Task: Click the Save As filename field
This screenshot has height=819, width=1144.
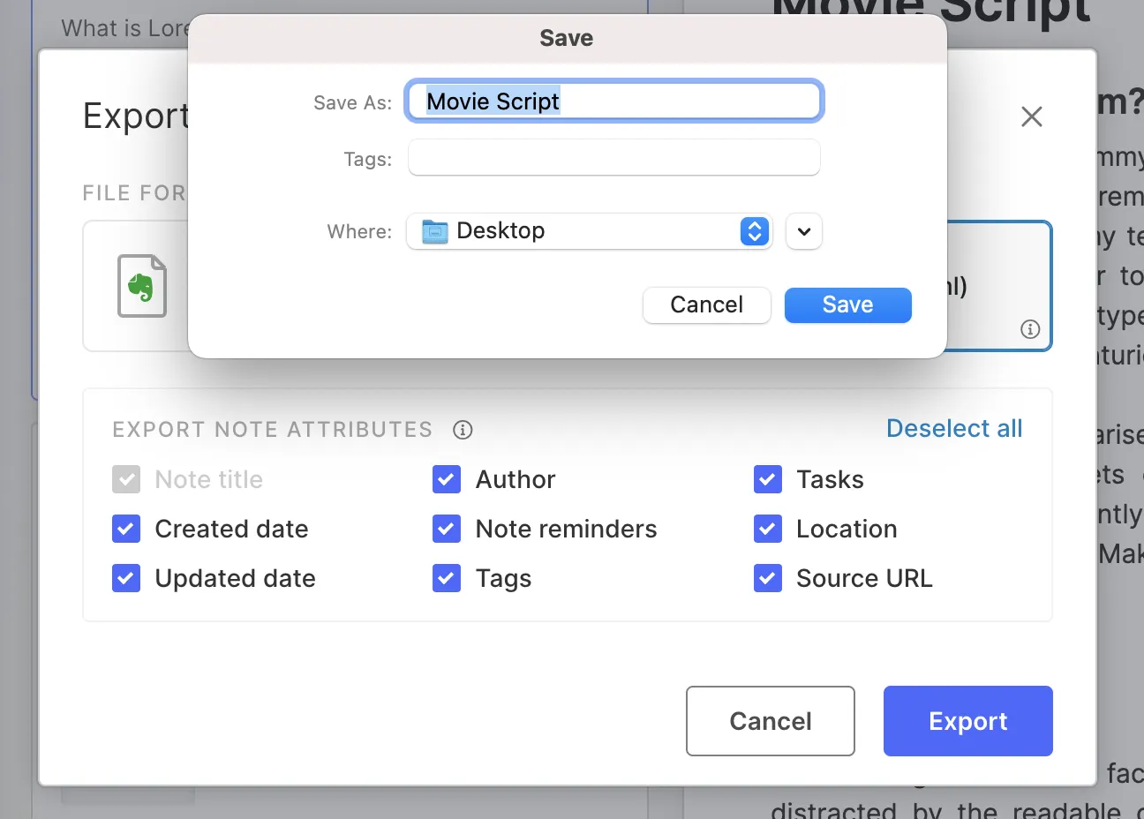Action: [x=614, y=101]
